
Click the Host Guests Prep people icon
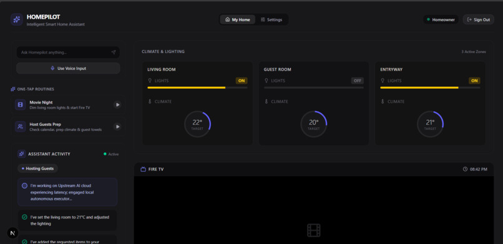[x=20, y=126]
